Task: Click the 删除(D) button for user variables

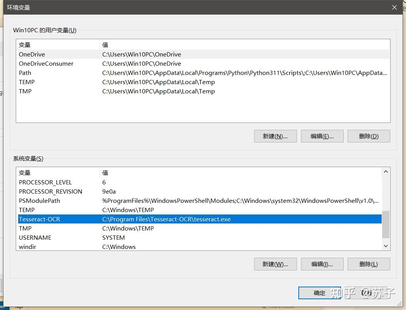Action: [368, 136]
